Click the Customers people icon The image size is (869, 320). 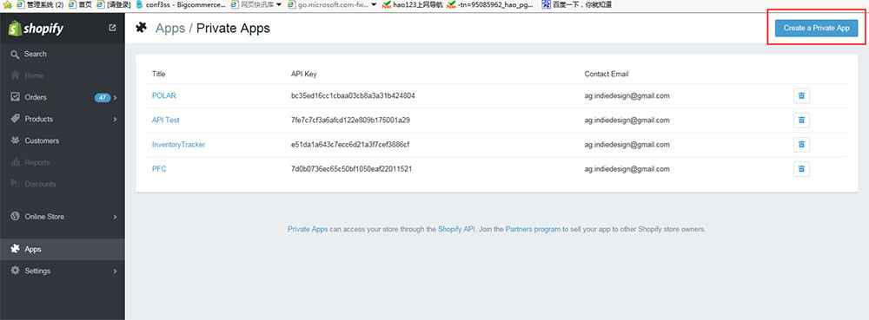15,140
